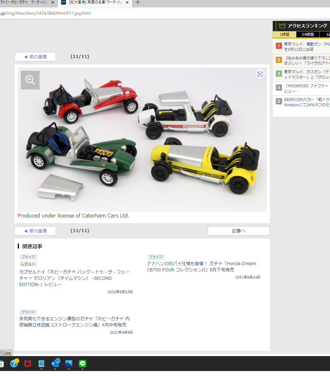Open ranking item 東京マルイ、電動ガン
Viewport: 330px width, 381px height.
[x=307, y=47]
